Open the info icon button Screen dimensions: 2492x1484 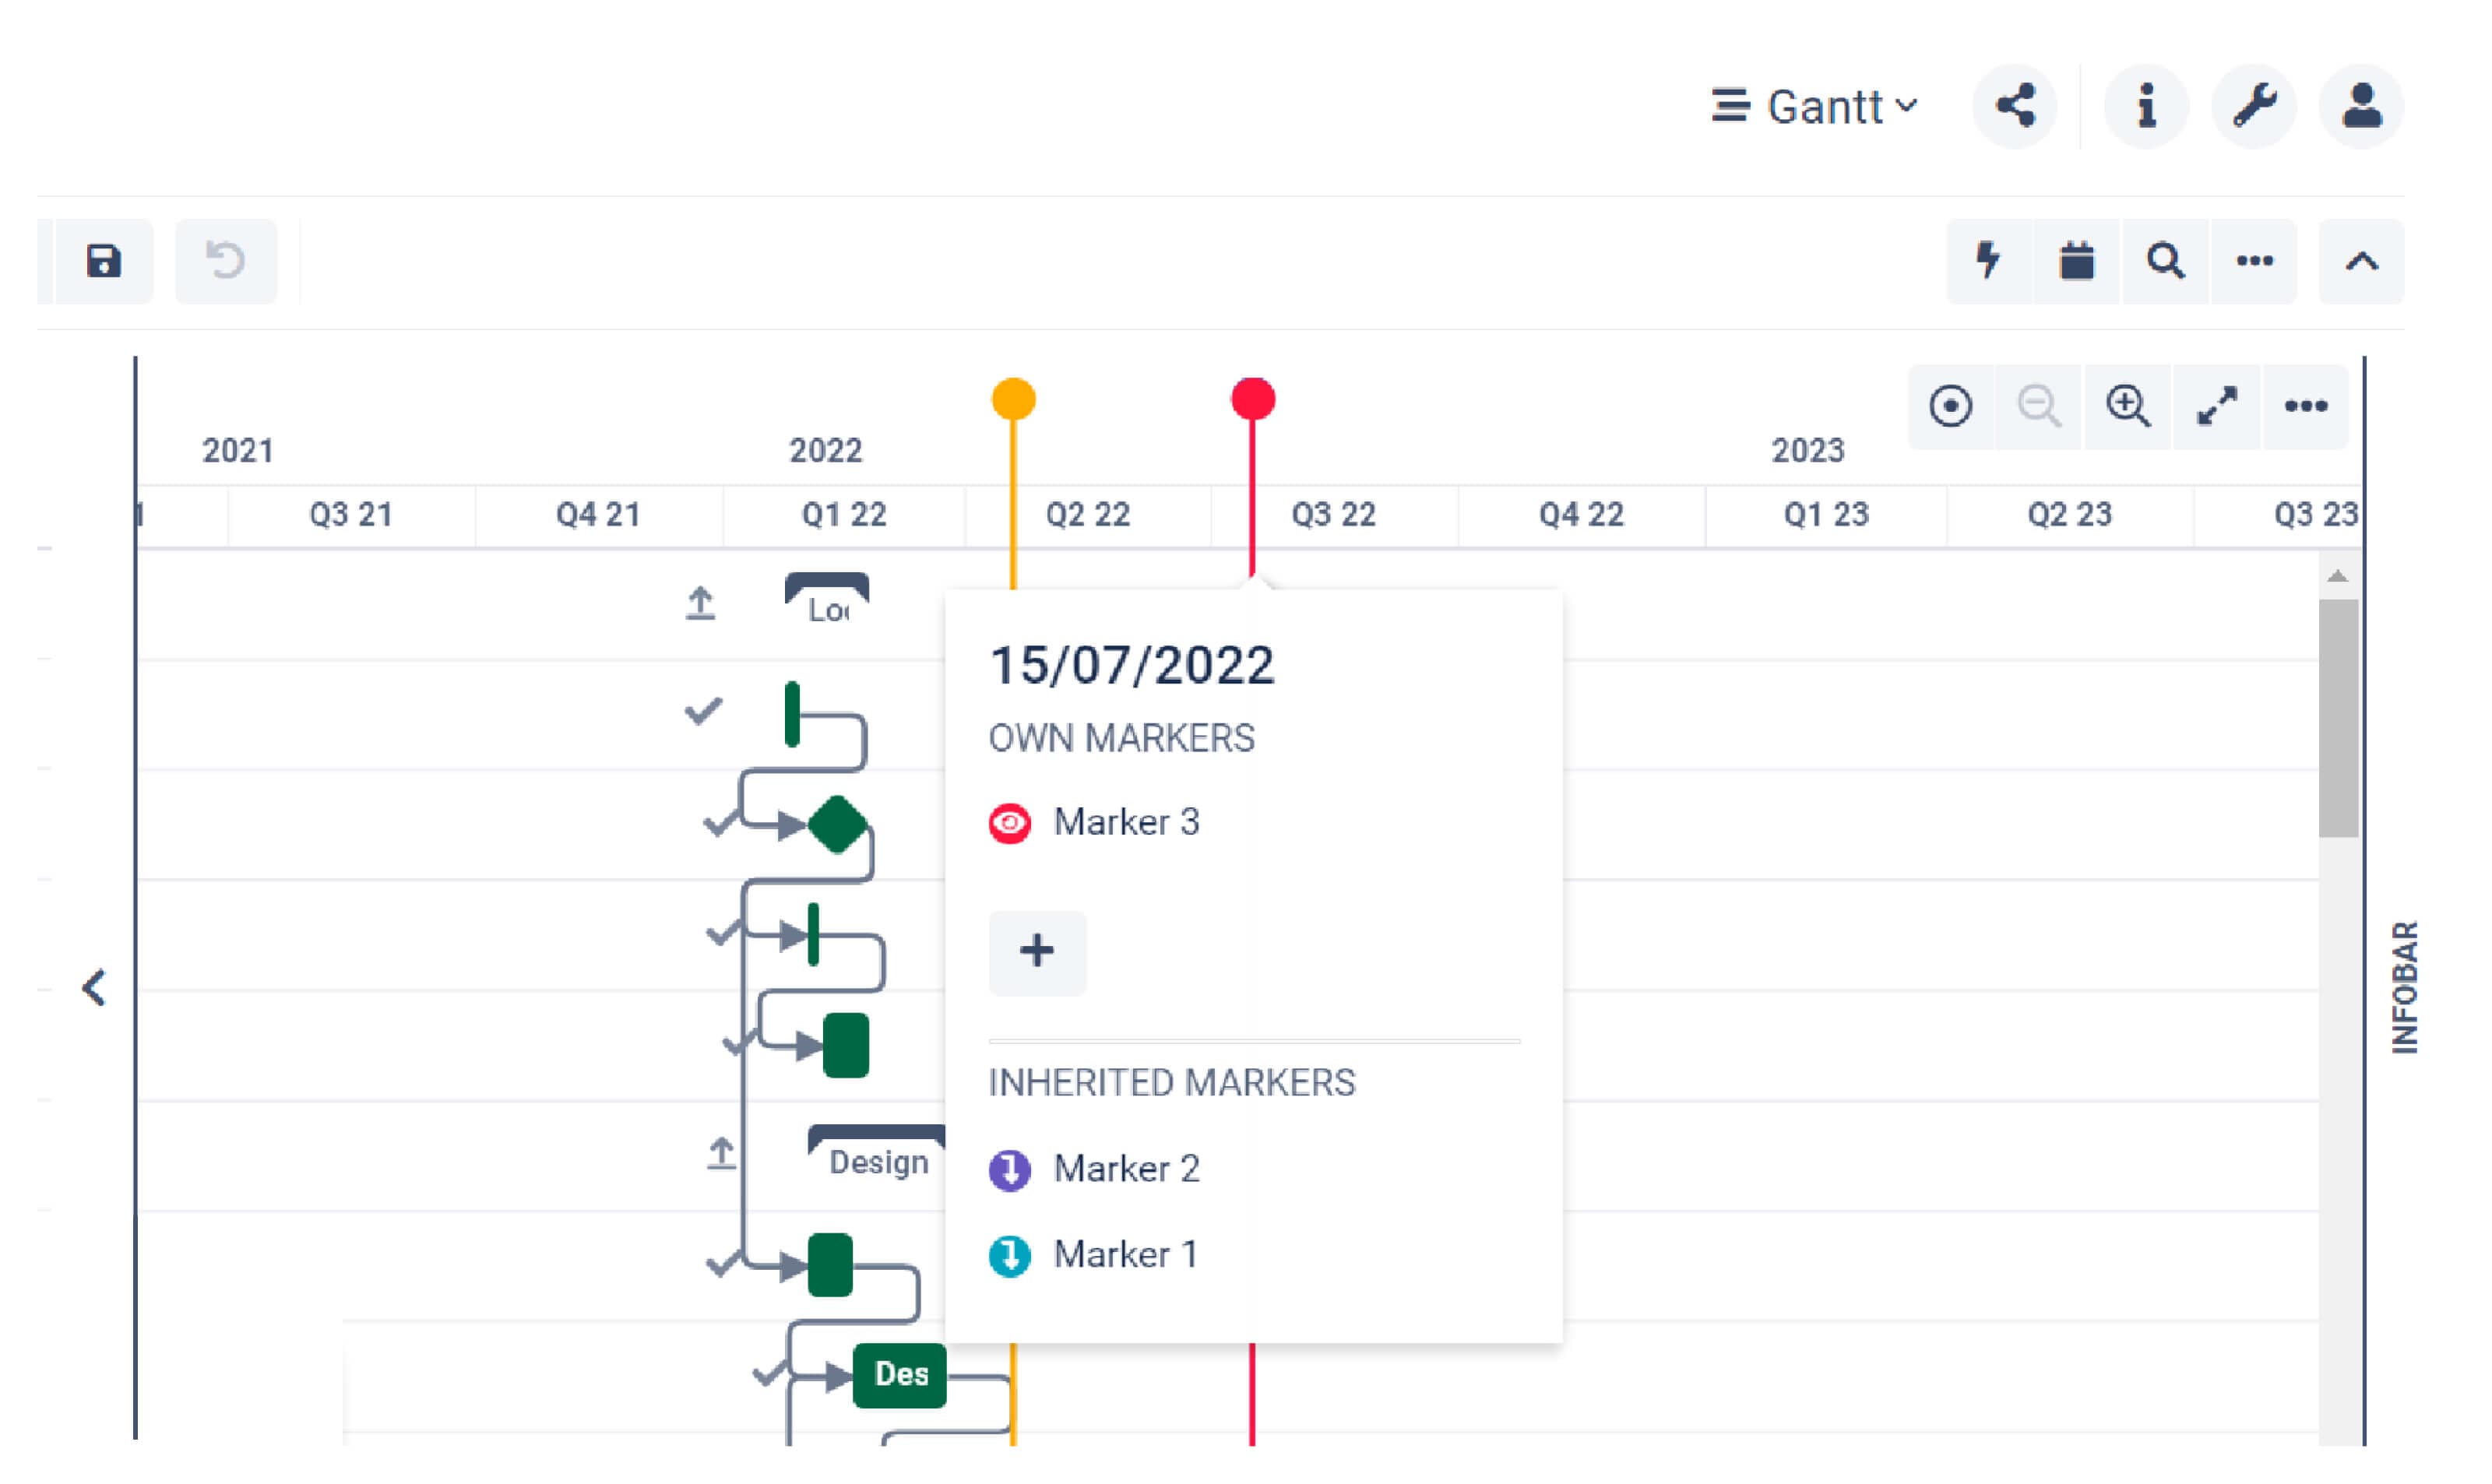coord(2146,106)
